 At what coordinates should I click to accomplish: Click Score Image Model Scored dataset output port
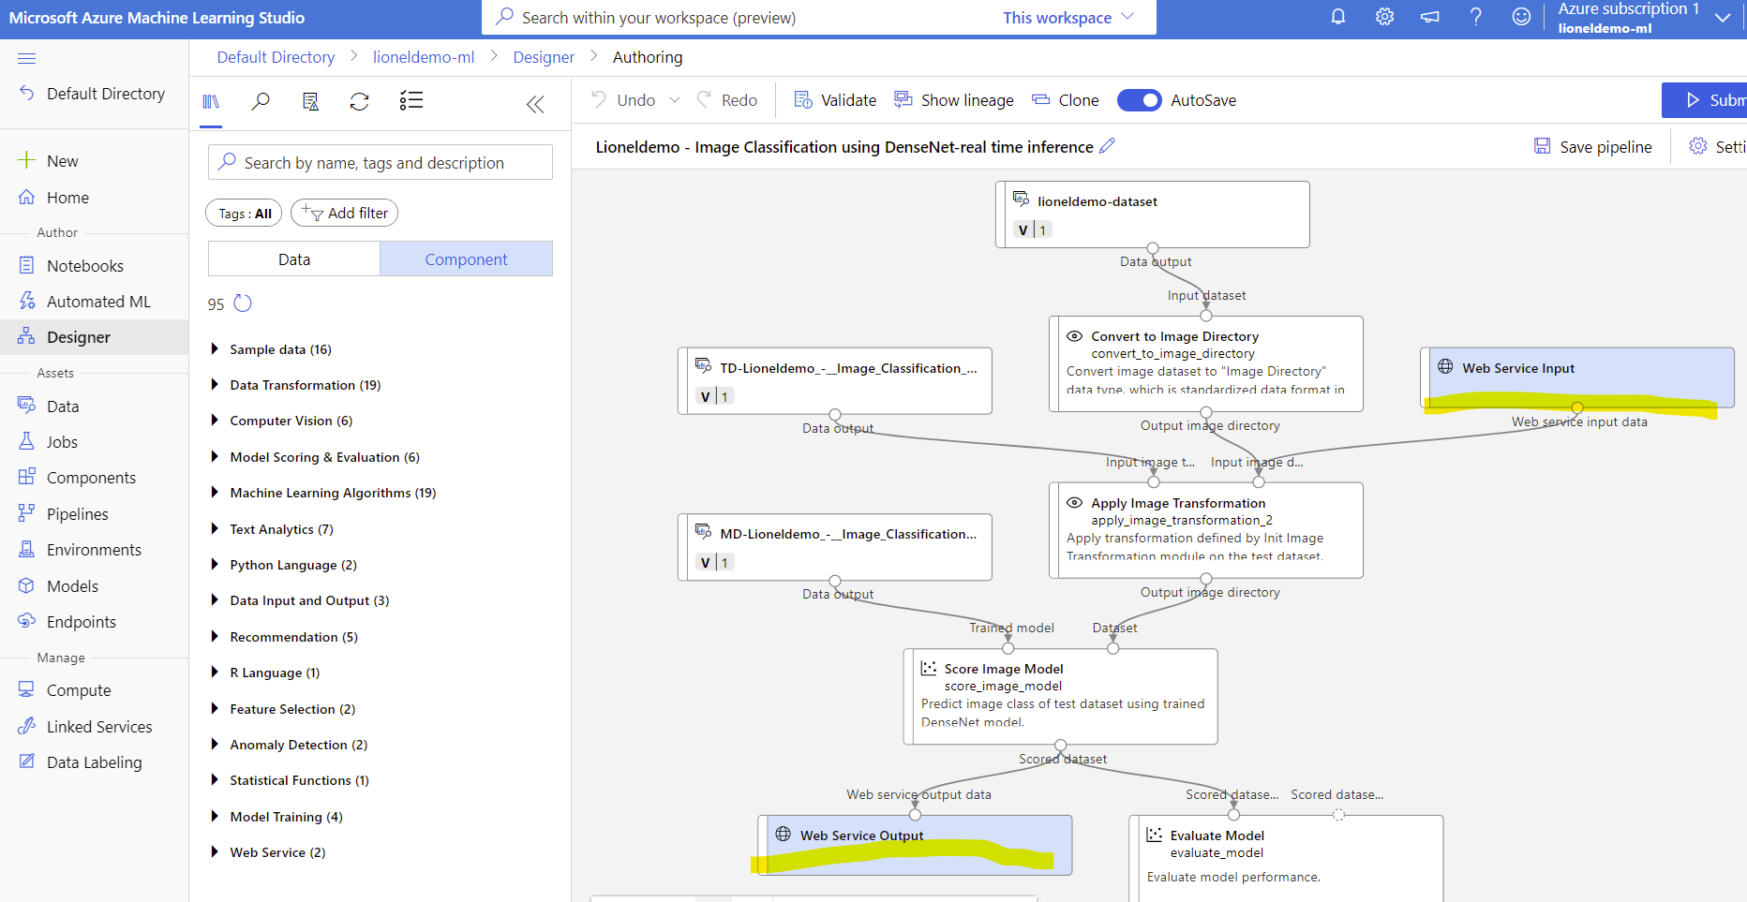point(1060,746)
